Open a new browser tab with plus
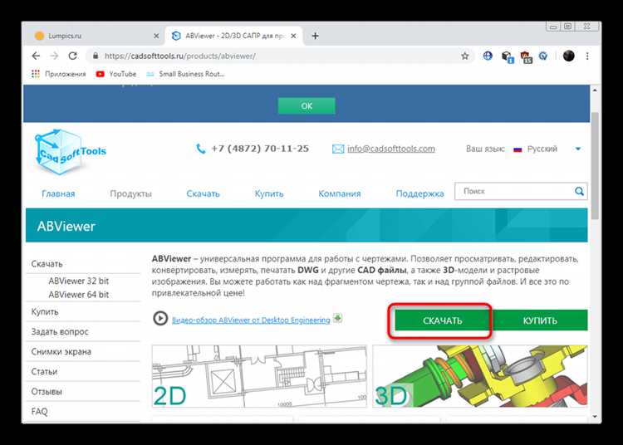623x445 pixels. pyautogui.click(x=315, y=36)
